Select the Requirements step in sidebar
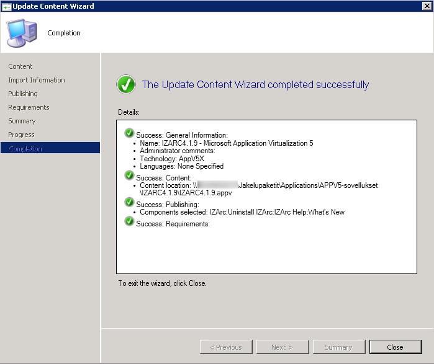The image size is (434, 364). [x=29, y=107]
